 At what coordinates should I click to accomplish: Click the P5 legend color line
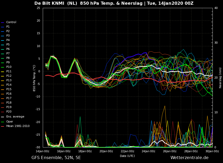coord(3,45)
